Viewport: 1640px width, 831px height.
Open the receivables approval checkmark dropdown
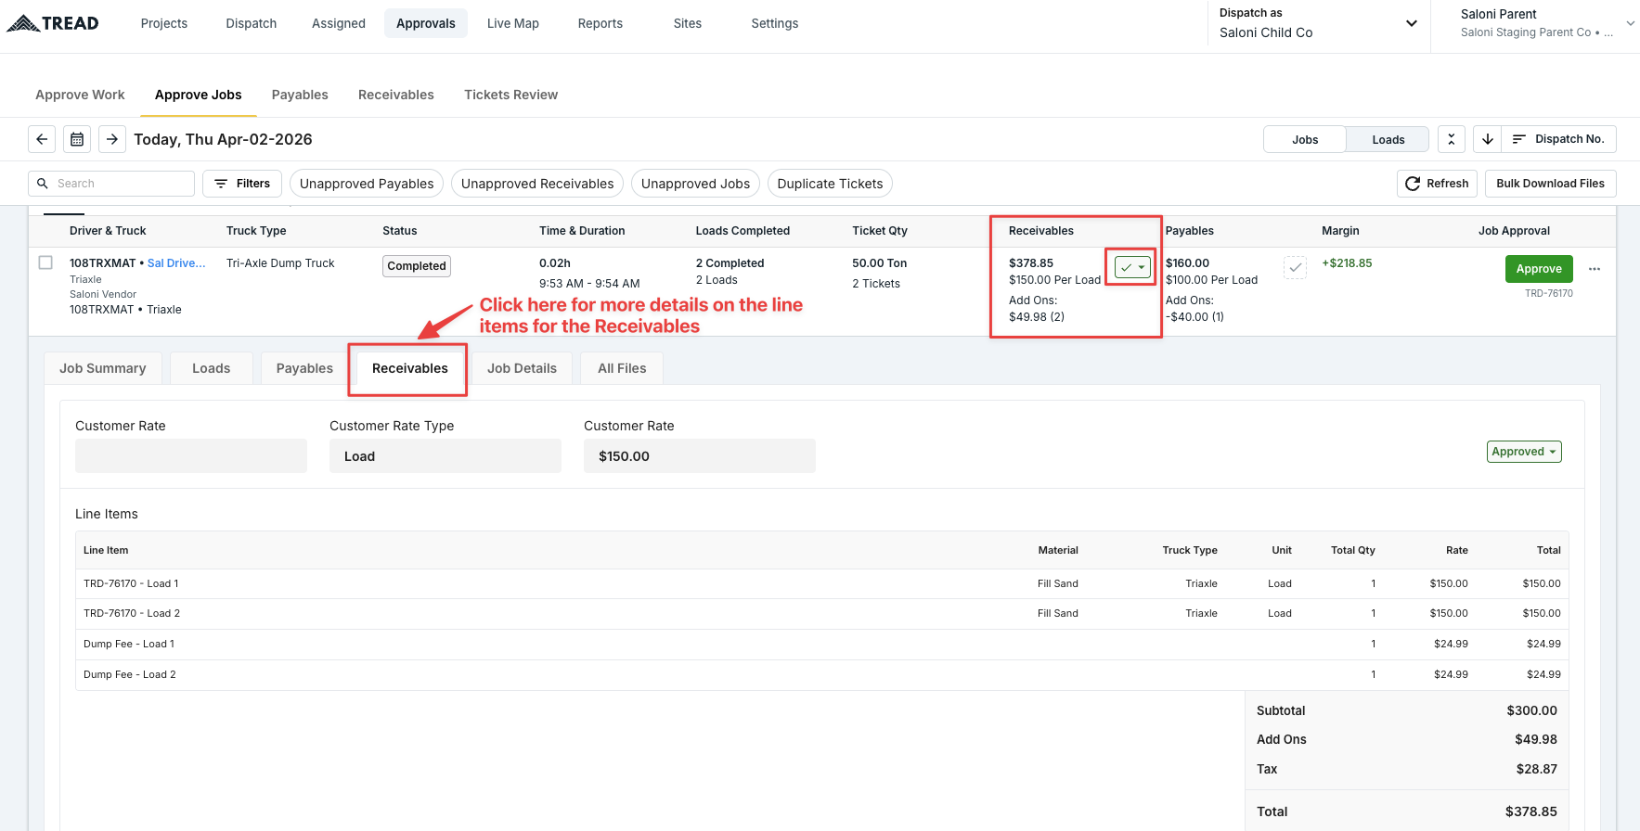pyautogui.click(x=1132, y=267)
